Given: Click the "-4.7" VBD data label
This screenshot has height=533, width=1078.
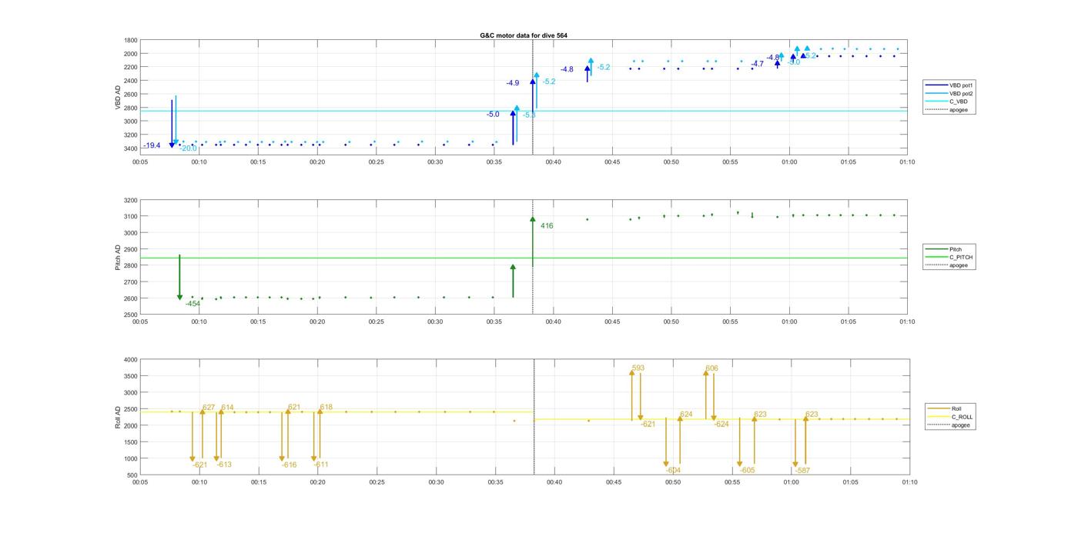Looking at the screenshot, I should (758, 64).
